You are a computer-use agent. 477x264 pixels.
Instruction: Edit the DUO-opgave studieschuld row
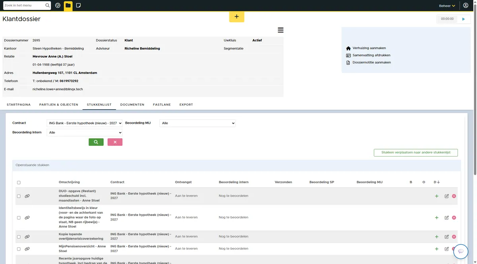447,196
